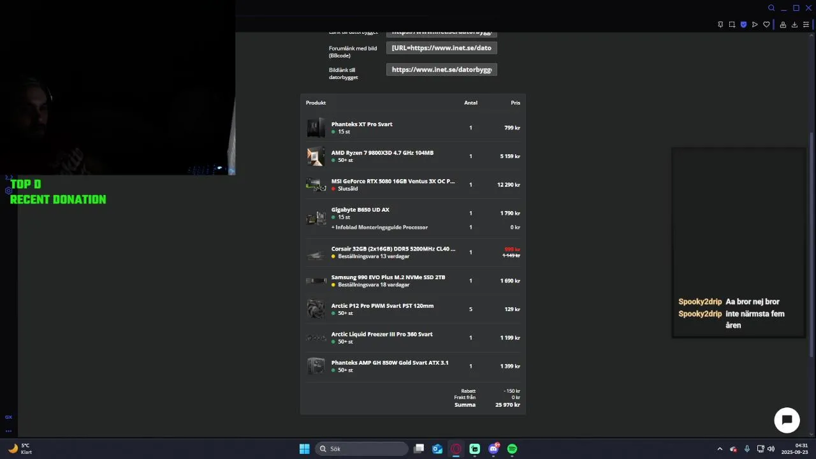This screenshot has height=459, width=816.
Task: Click the Produkt column header
Action: [316, 103]
